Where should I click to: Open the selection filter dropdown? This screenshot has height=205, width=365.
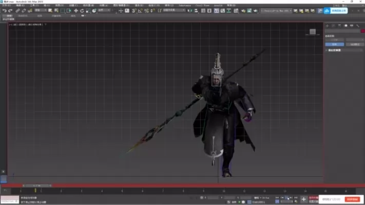pos(41,10)
